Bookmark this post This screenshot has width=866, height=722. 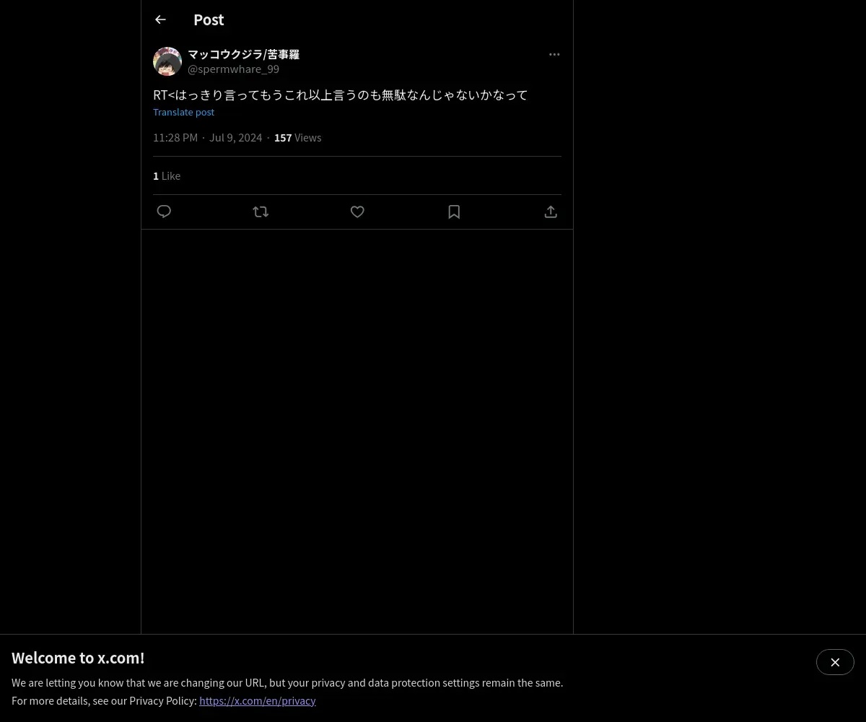pos(454,212)
